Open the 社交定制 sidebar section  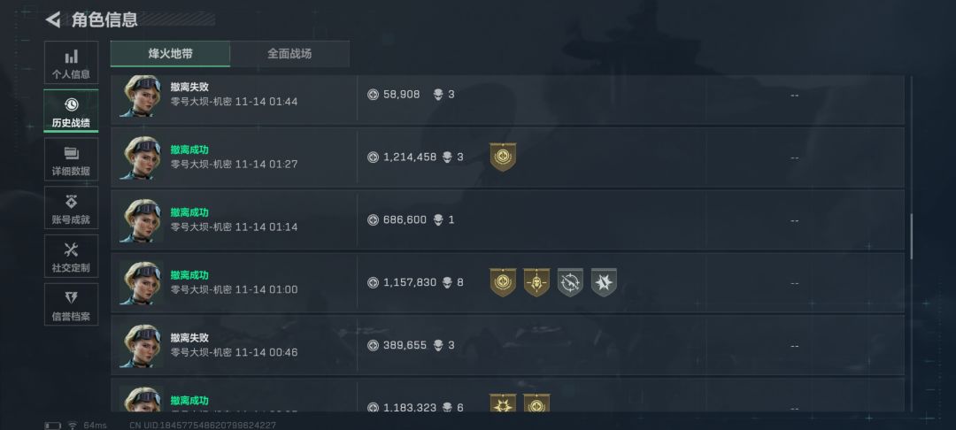71,257
